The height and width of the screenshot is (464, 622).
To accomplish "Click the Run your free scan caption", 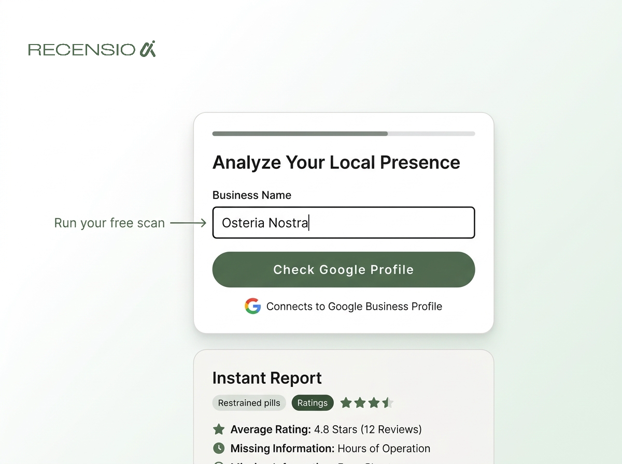I will [x=109, y=223].
